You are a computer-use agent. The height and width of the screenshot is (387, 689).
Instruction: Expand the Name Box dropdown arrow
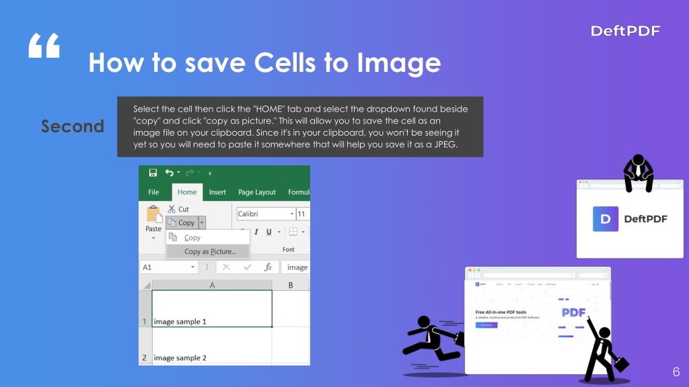coord(192,267)
